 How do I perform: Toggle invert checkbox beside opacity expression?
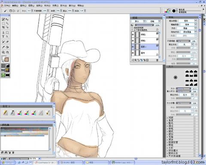click(197, 45)
